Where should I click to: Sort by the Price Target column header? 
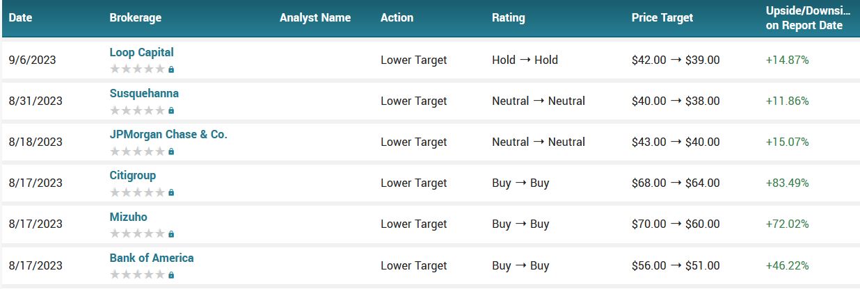point(662,18)
